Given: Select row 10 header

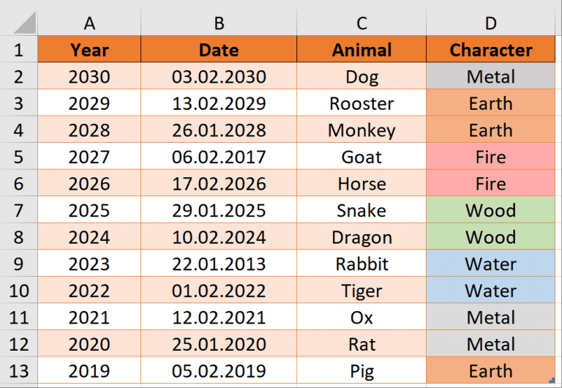Looking at the screenshot, I should pyautogui.click(x=18, y=290).
